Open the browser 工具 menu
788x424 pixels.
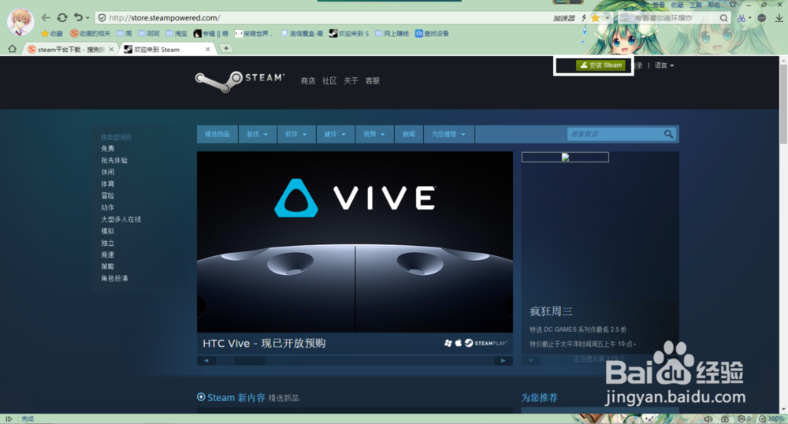(x=696, y=5)
